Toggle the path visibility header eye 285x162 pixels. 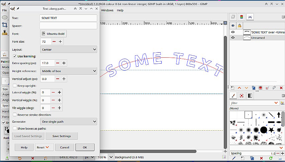click(x=233, y=26)
